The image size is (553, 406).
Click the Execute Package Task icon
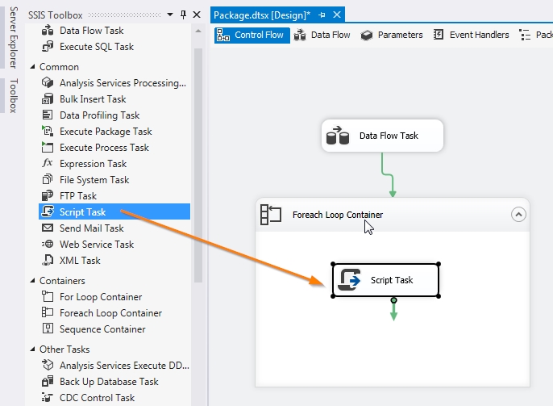point(48,132)
